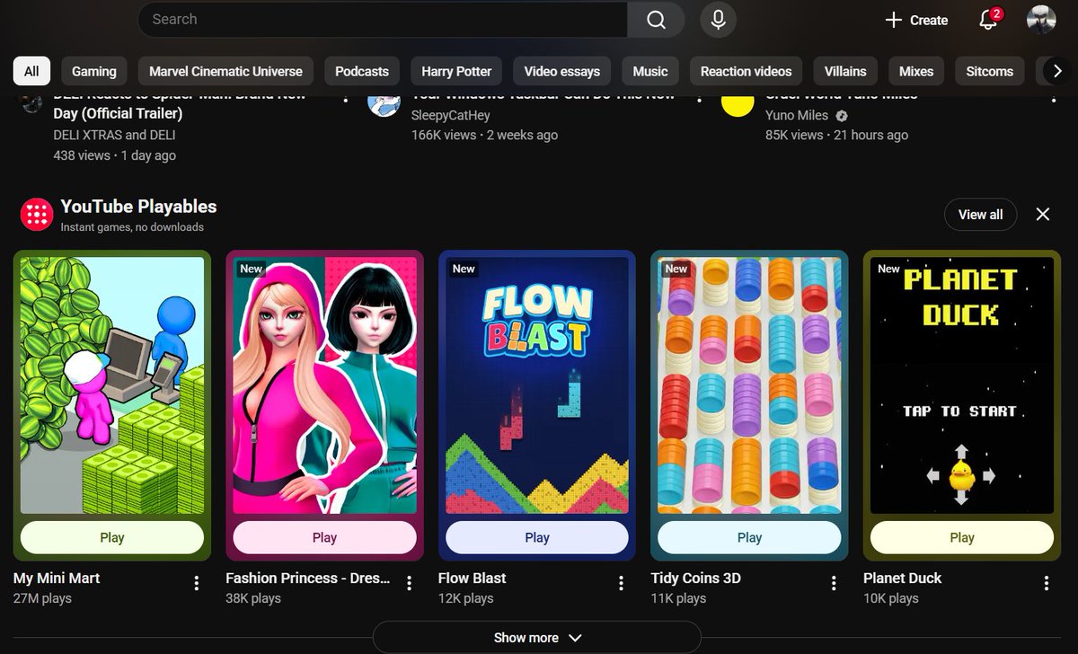Viewport: 1078px width, 654px height.
Task: Select the Mixes filter chip
Action: coord(916,71)
